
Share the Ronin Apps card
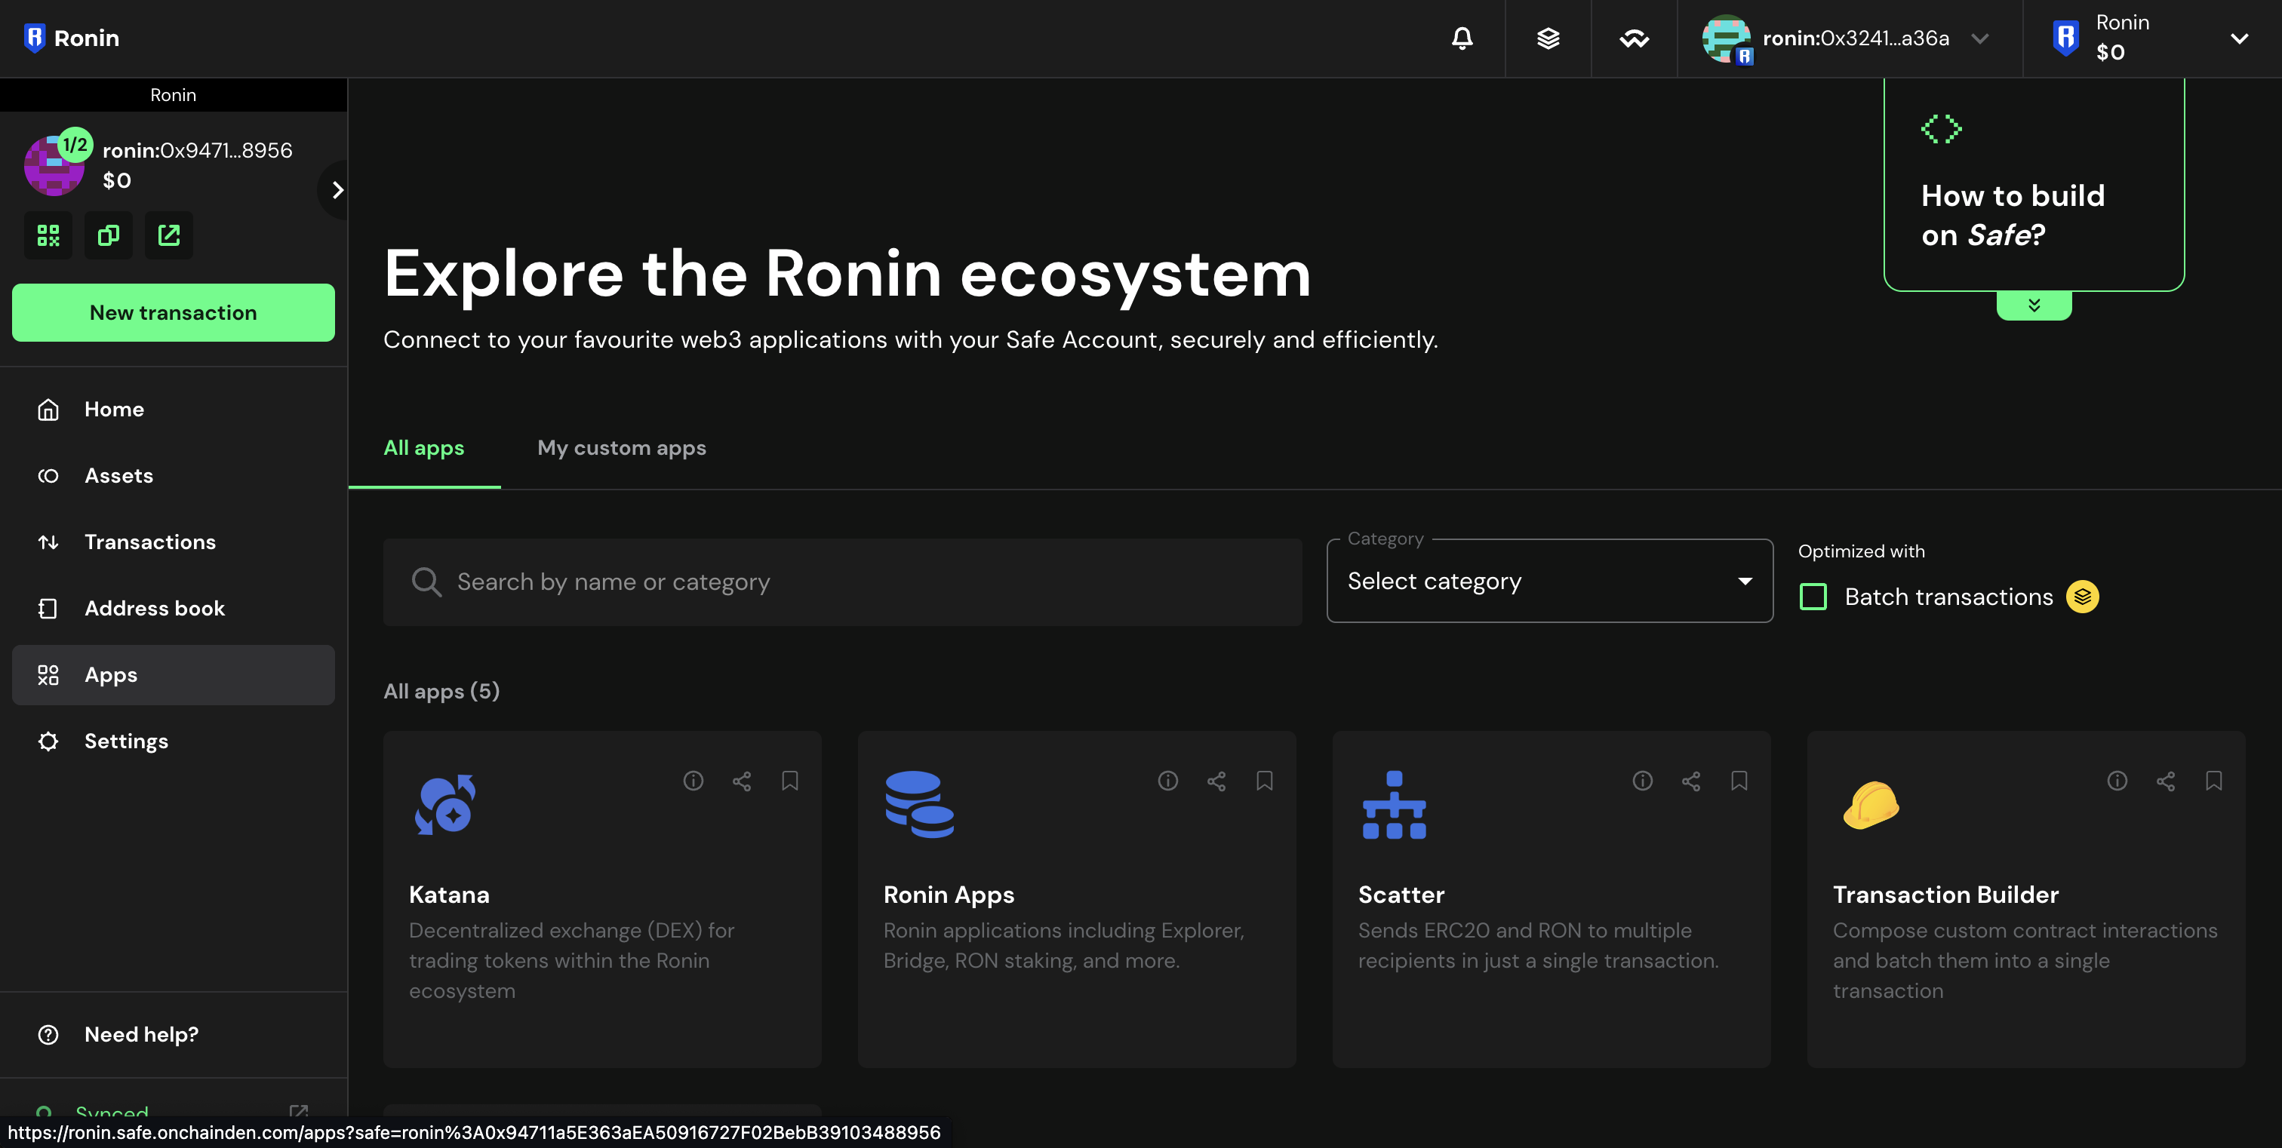[1216, 781]
